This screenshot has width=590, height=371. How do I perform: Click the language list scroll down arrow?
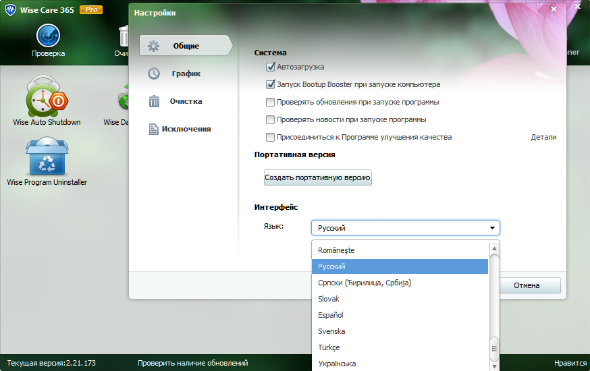coord(494,366)
